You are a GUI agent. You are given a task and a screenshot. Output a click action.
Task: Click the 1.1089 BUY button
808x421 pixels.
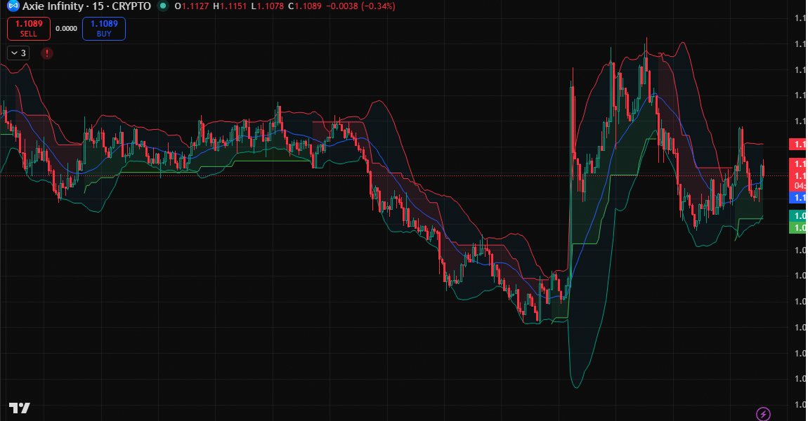pos(103,28)
